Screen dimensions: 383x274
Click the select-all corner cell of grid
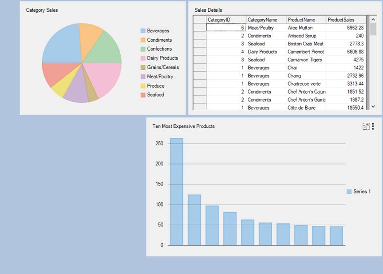pyautogui.click(x=200, y=20)
